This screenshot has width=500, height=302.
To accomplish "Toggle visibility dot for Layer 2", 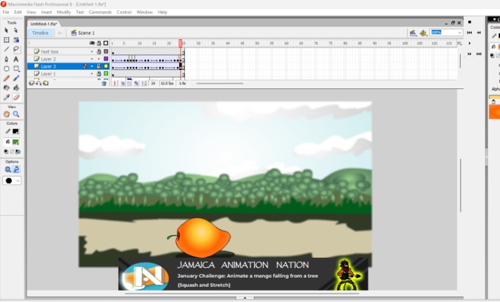I will [x=92, y=59].
